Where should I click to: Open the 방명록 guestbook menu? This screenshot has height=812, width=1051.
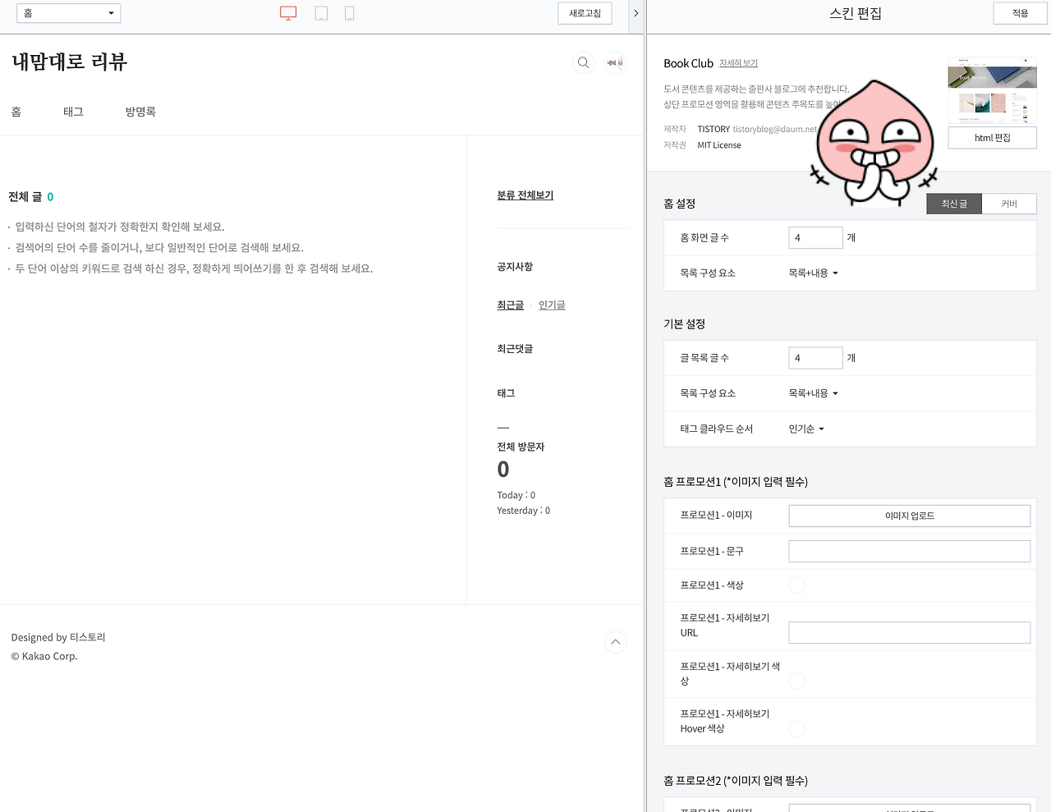(140, 112)
